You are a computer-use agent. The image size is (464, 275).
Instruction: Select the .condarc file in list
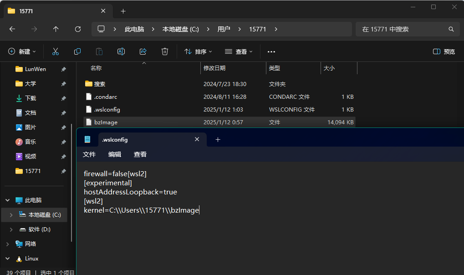106,97
